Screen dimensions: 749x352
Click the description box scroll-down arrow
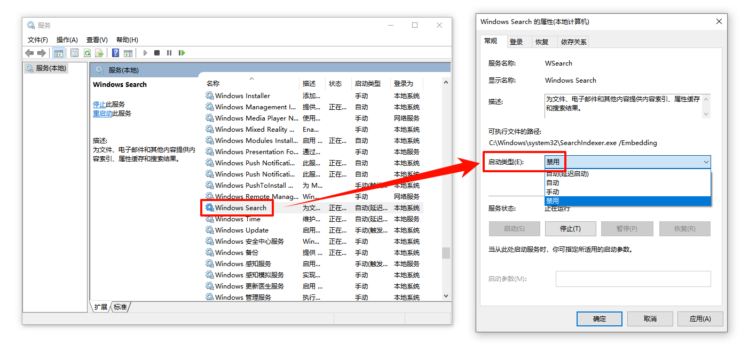pyautogui.click(x=706, y=114)
